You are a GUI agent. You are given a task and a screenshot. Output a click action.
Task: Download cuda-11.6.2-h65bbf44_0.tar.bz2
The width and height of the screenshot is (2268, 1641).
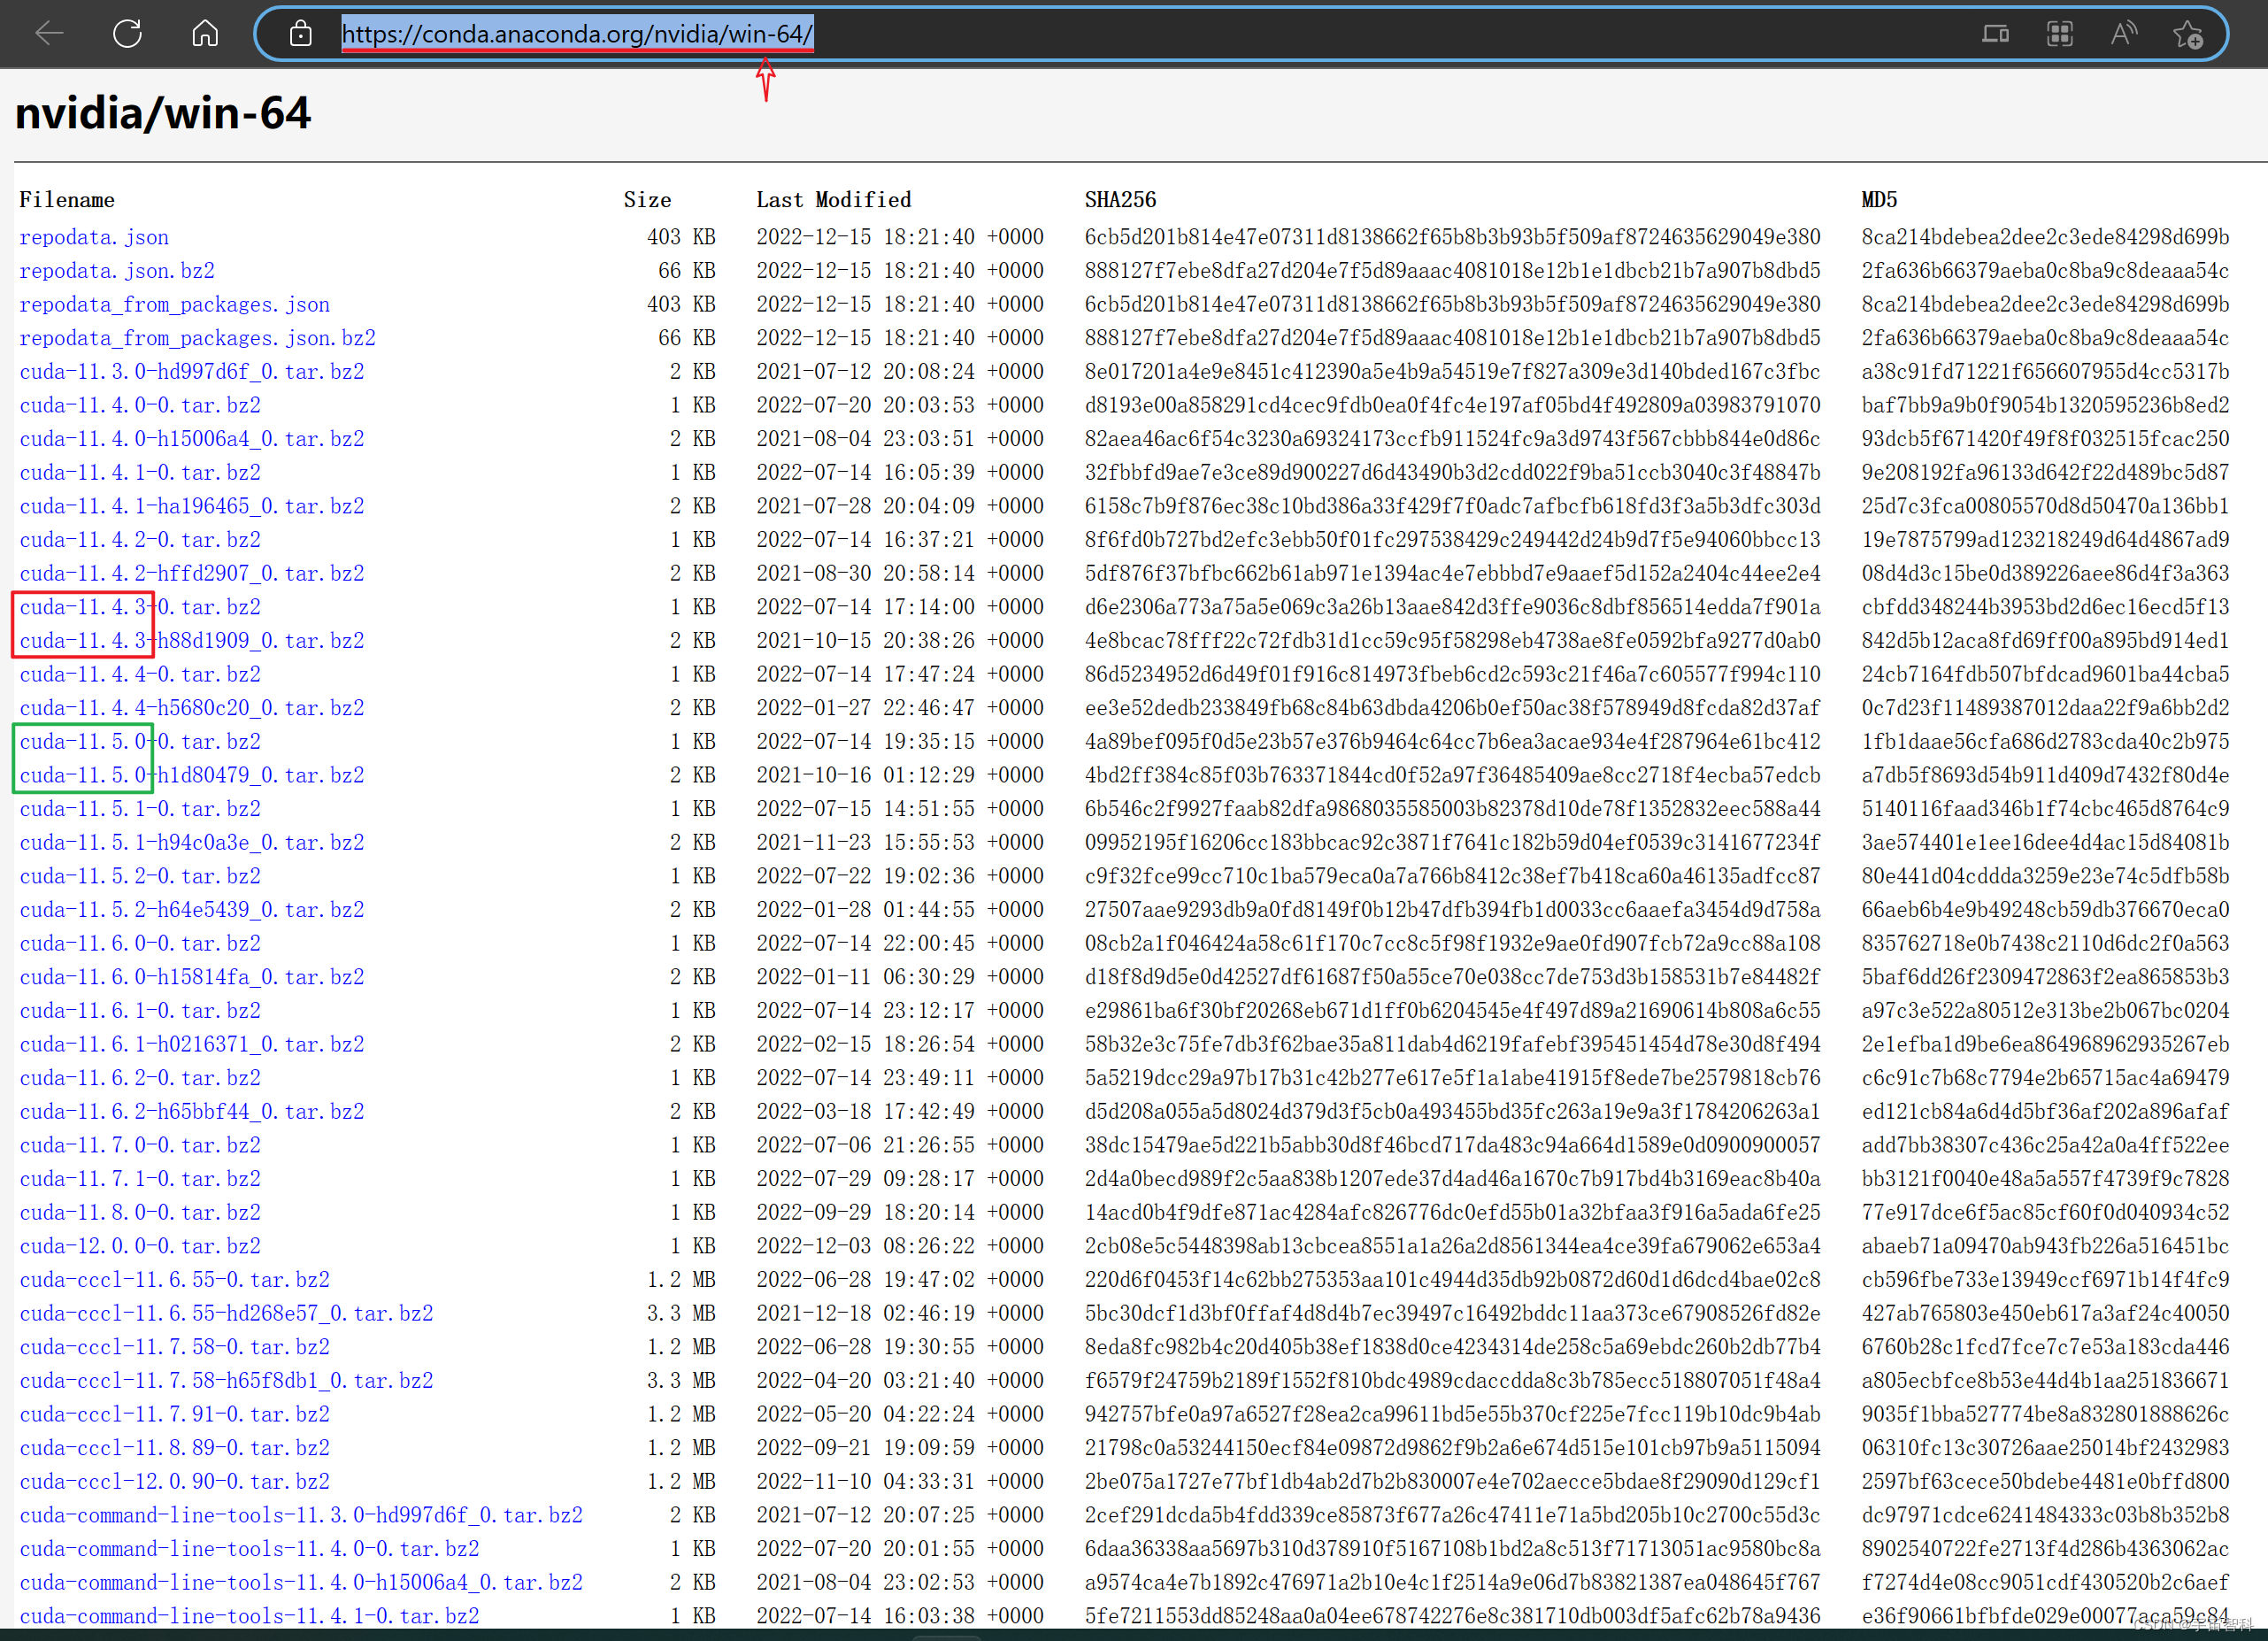click(x=192, y=1112)
